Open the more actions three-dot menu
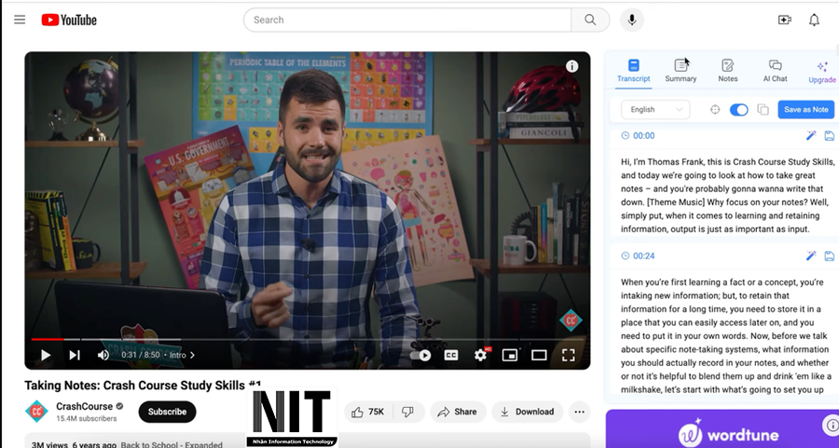 [579, 412]
